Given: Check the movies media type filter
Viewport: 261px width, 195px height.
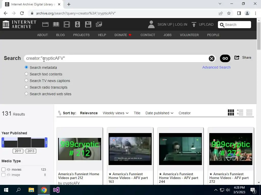Looking at the screenshot, I should (4, 169).
